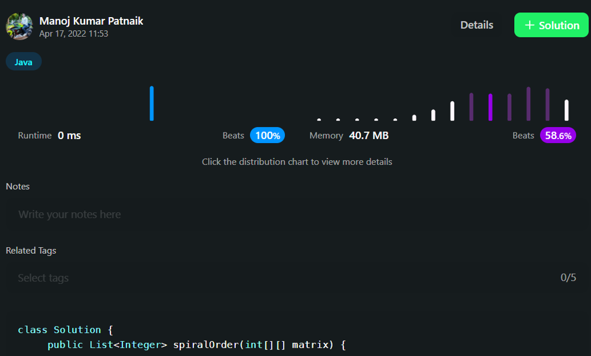
Task: Click the Apr 17, 2022 submission date
Action: [x=73, y=34]
